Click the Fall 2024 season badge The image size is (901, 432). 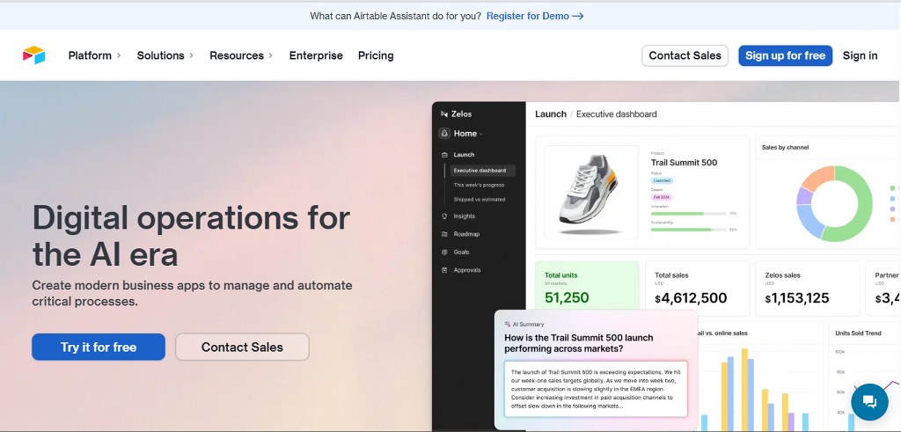662,197
